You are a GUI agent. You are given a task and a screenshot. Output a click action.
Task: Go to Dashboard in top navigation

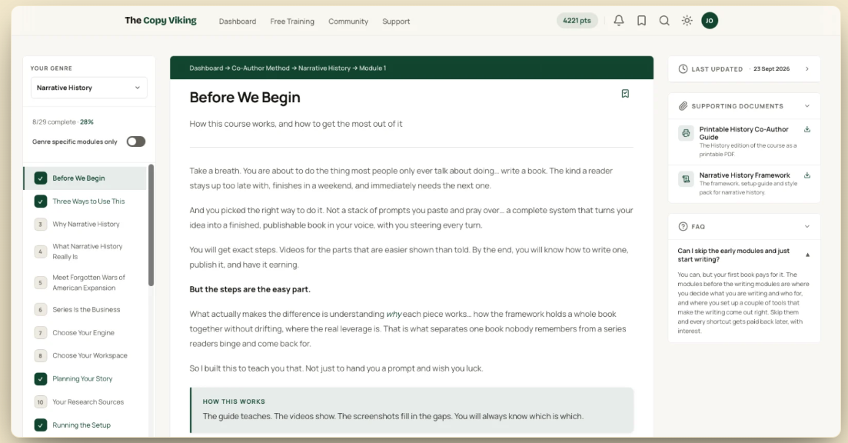coord(238,22)
